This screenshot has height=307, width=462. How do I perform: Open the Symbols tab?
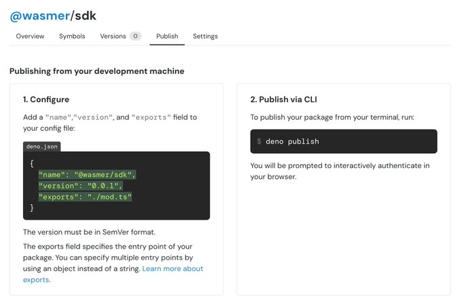pos(72,36)
